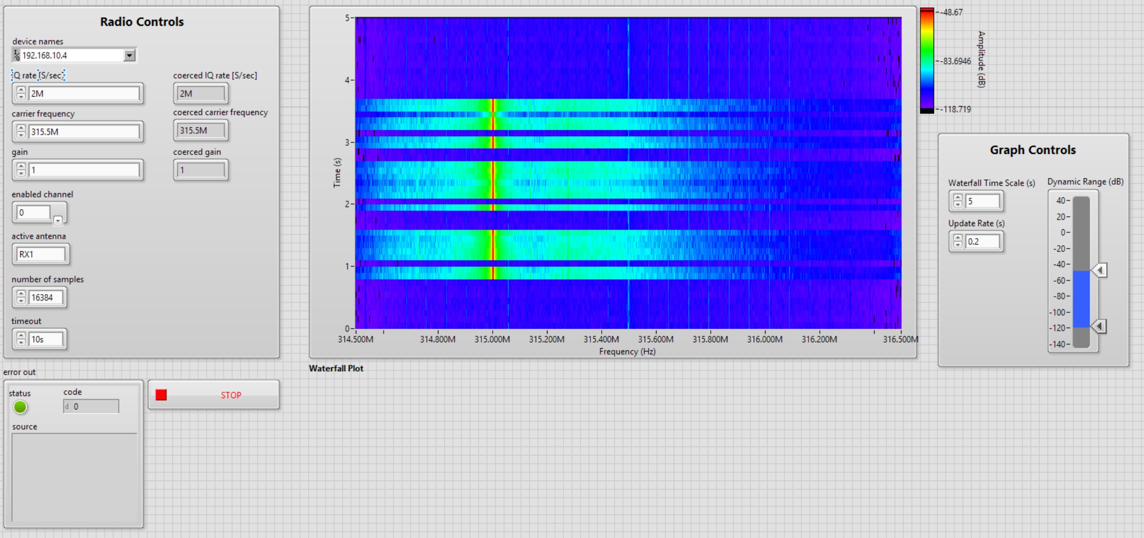Image resolution: width=1144 pixels, height=538 pixels.
Task: Click the error source text box
Action: pyautogui.click(x=74, y=477)
